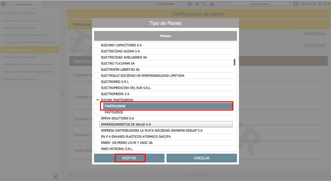Switch to the Configuración tab
The width and height of the screenshot is (331, 181).
click(23, 4)
